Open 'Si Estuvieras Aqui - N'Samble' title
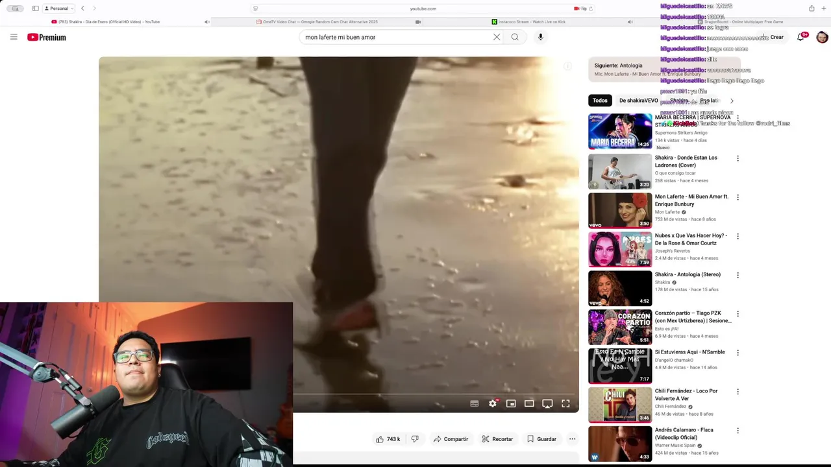The width and height of the screenshot is (831, 467). [689, 352]
